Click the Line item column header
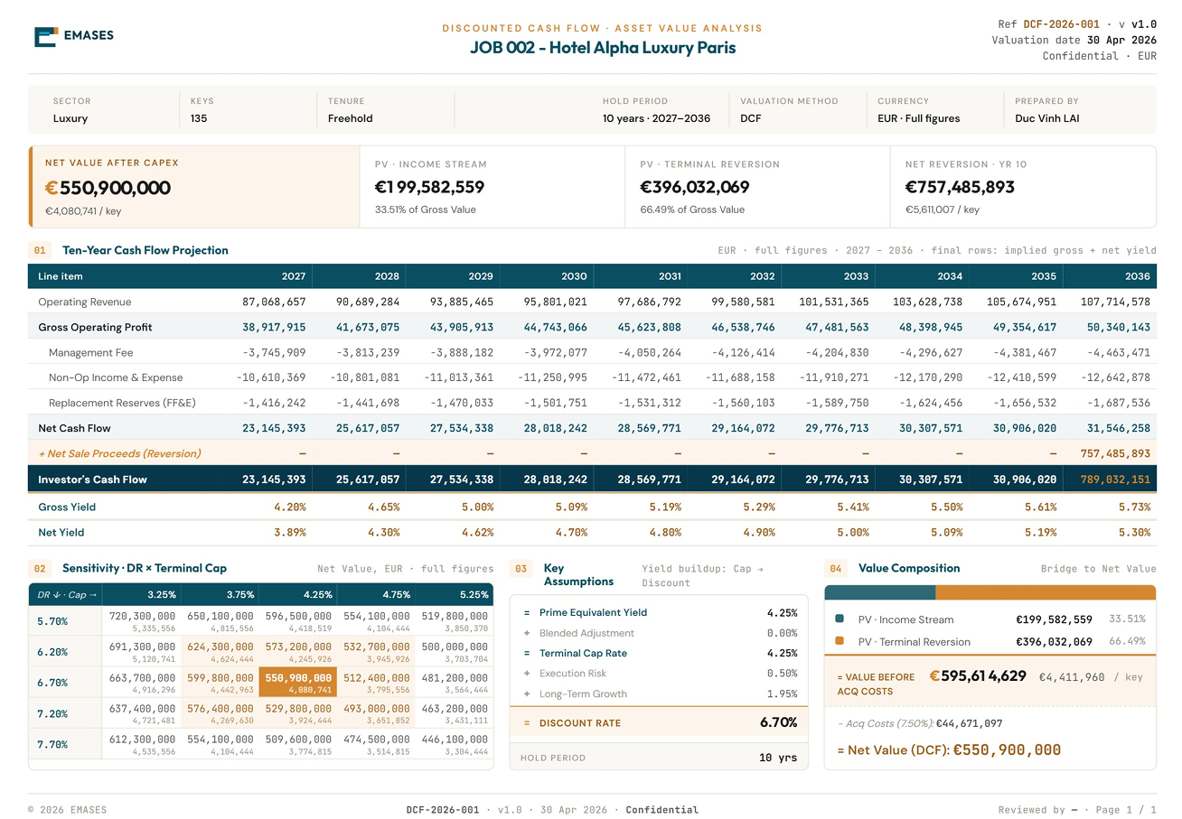Screen dimensions: 1182x819 point(61,276)
